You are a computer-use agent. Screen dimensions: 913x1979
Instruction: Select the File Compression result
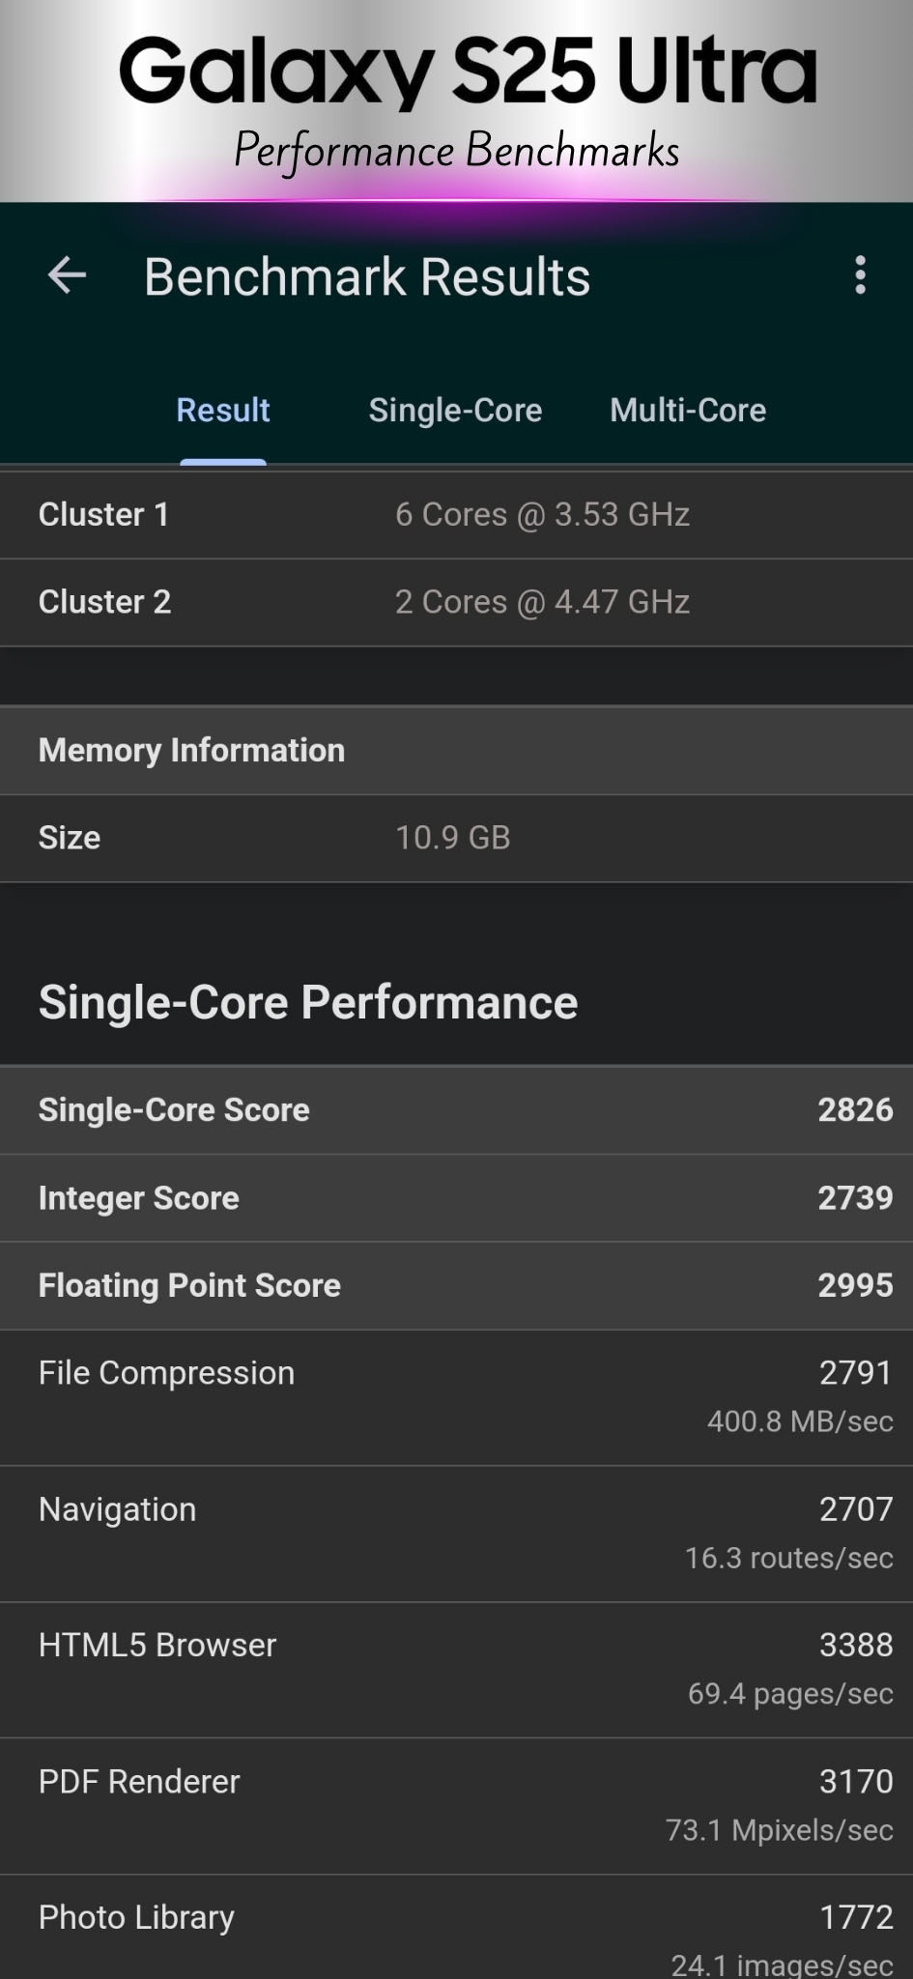(456, 1398)
